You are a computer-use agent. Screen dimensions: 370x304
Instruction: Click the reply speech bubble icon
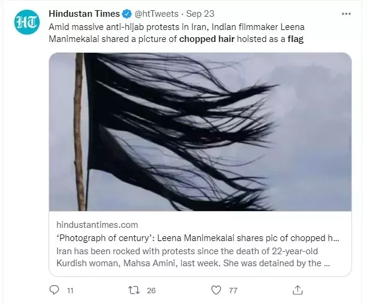click(x=55, y=290)
